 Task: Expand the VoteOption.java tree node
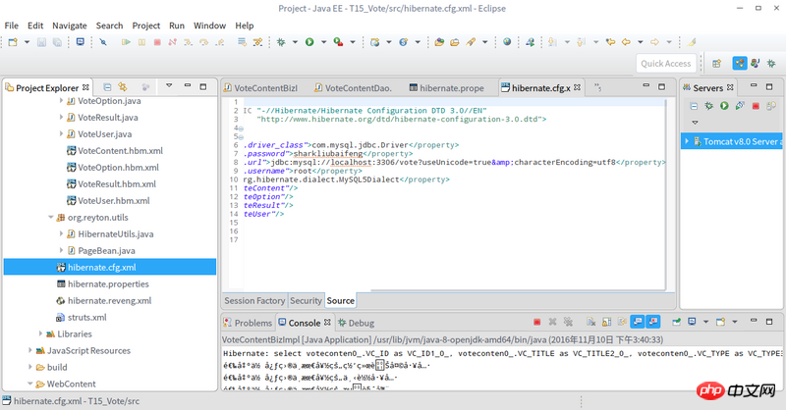click(x=61, y=100)
